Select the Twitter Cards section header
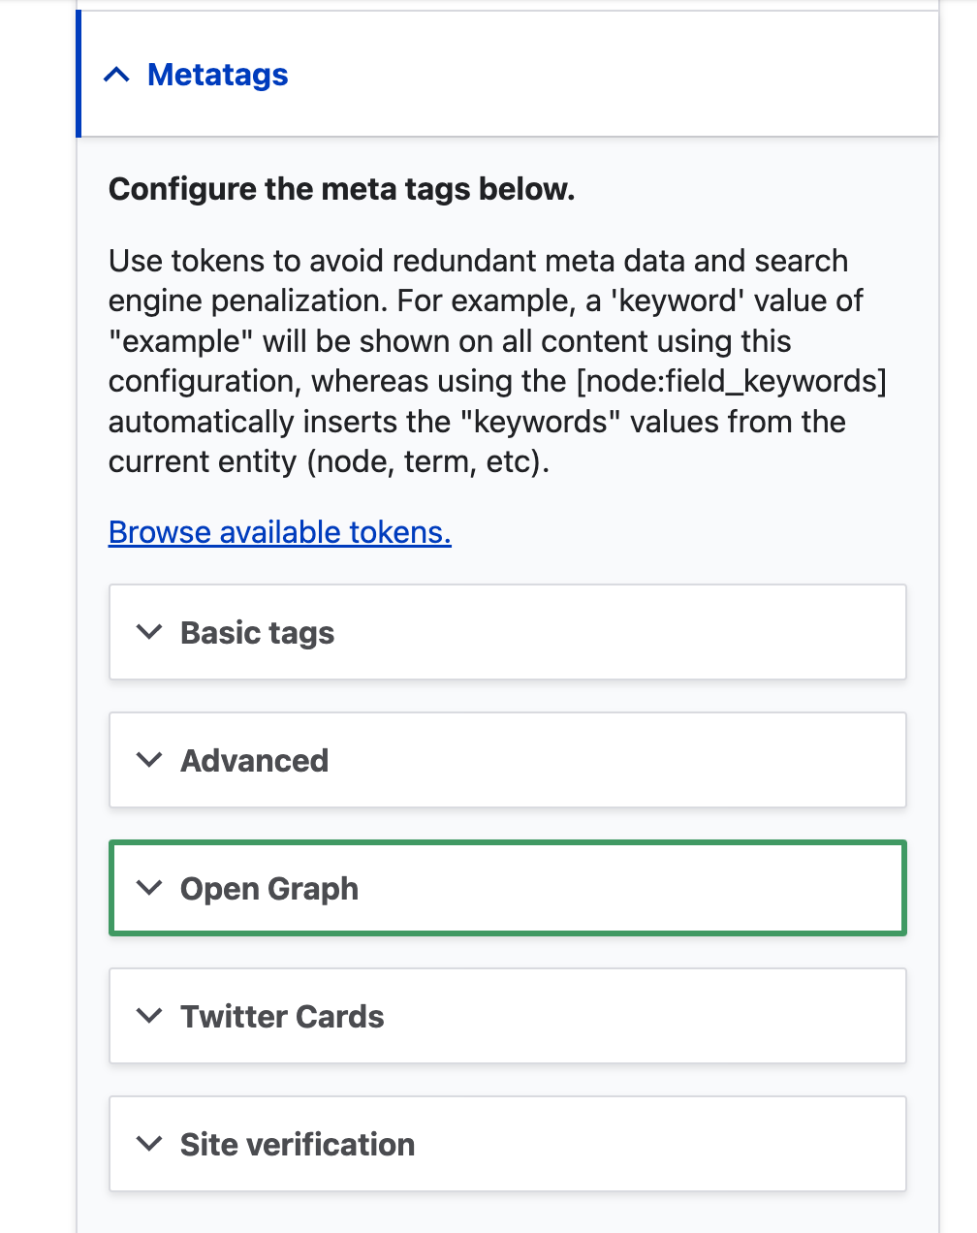The height and width of the screenshot is (1233, 977). click(x=281, y=1016)
